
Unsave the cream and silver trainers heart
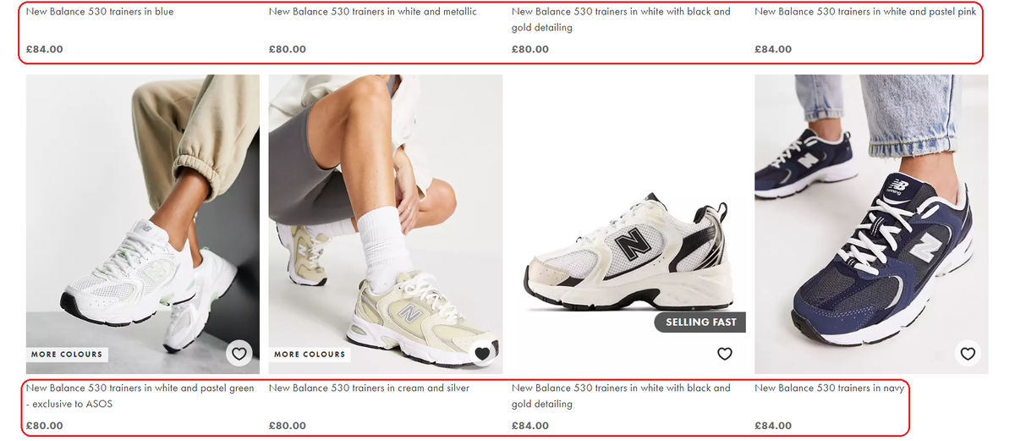point(482,354)
